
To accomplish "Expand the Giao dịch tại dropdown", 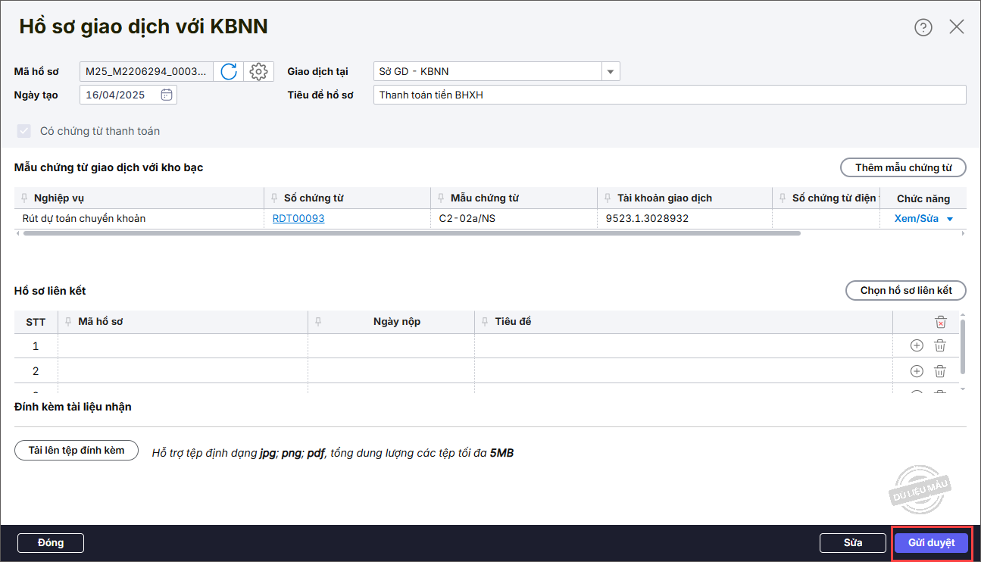I will coord(610,72).
